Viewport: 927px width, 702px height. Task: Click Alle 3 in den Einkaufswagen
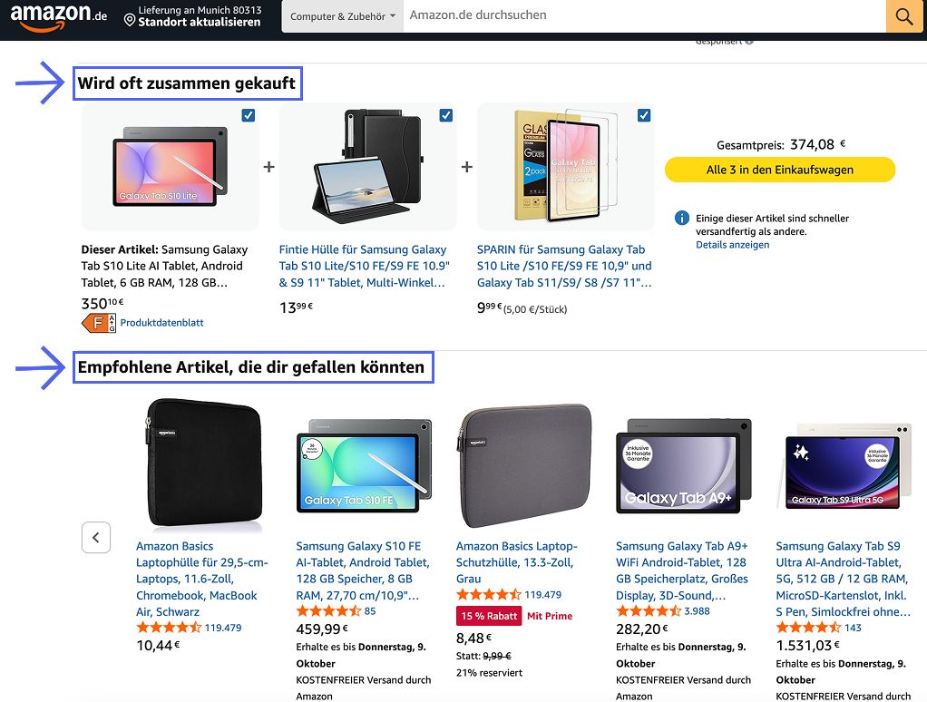click(780, 170)
